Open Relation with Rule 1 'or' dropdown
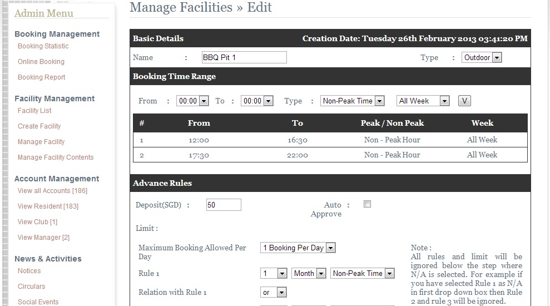The height and width of the screenshot is (306, 550). point(273,292)
